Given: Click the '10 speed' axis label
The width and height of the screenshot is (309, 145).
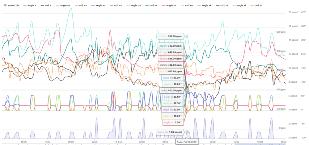Looking at the screenshot, I should [x=293, y=68].
